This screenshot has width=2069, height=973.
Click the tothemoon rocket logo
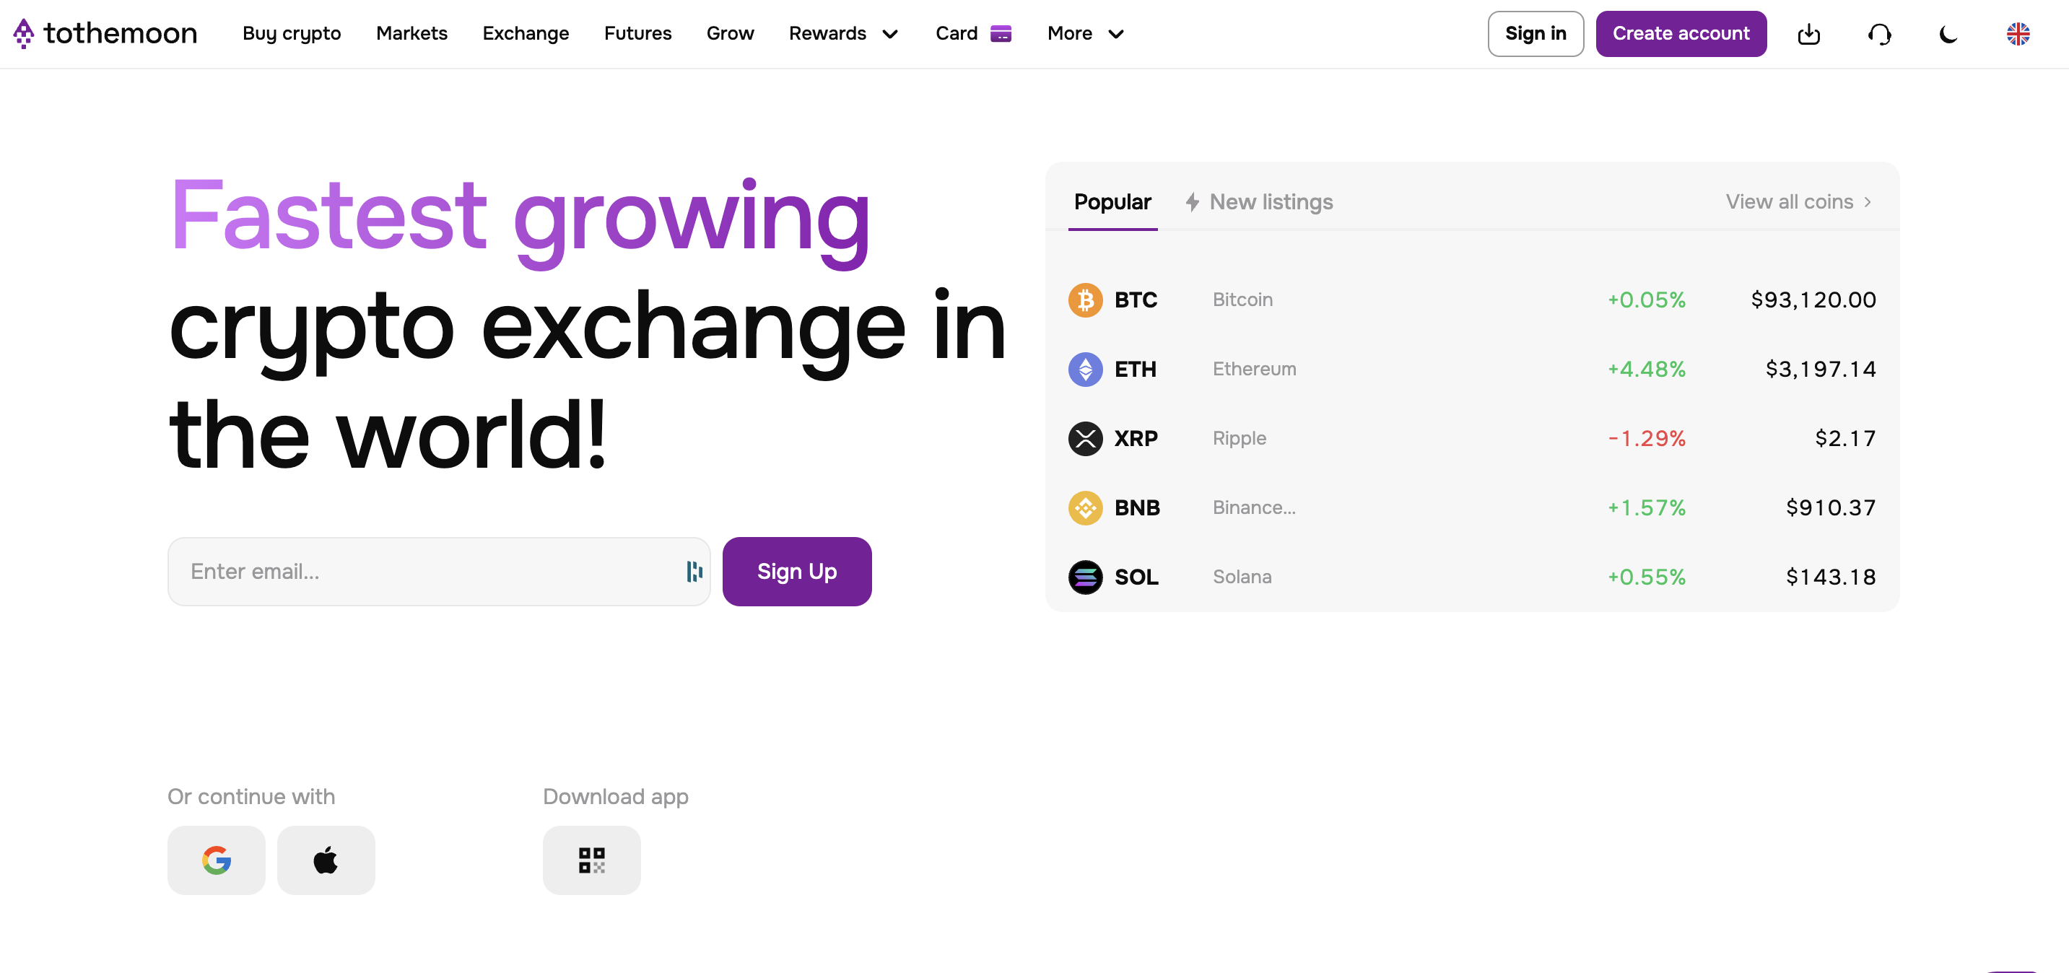24,33
